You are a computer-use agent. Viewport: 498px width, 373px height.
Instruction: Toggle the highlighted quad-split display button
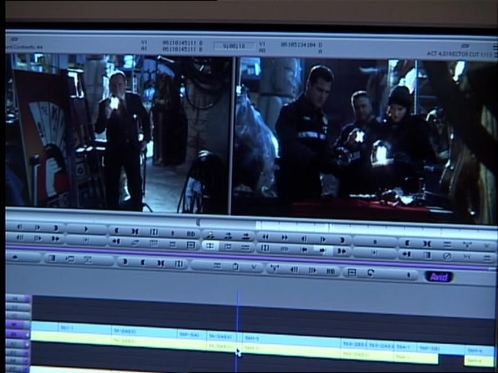pos(210,246)
